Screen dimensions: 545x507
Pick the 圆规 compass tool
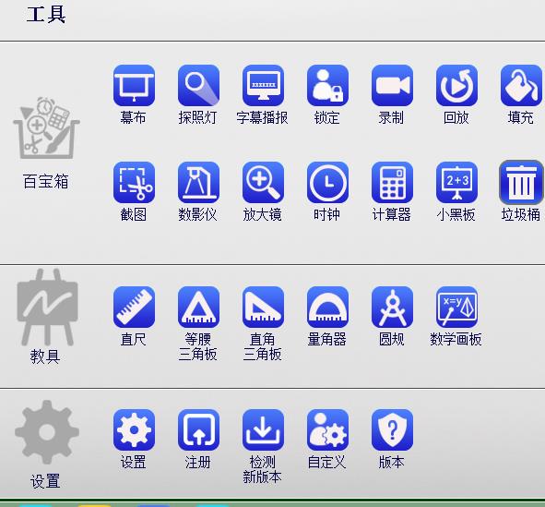click(x=393, y=307)
